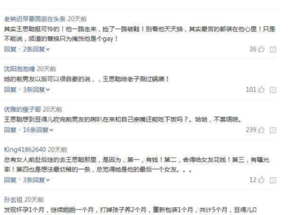Reply to King41862640's comment
The height and width of the screenshot is (215, 303).
point(10,180)
